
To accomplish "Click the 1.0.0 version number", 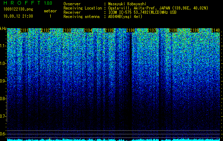I will click(48, 3).
